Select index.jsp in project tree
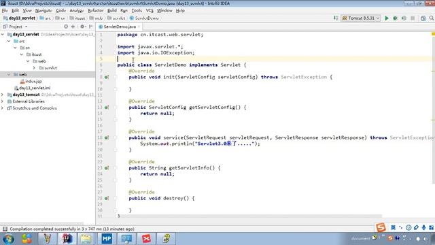The width and height of the screenshot is (435, 245). pos(31,82)
